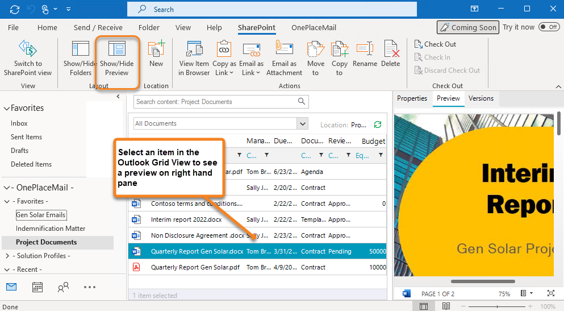Rename the selected document
This screenshot has height=311, width=564.
[365, 54]
